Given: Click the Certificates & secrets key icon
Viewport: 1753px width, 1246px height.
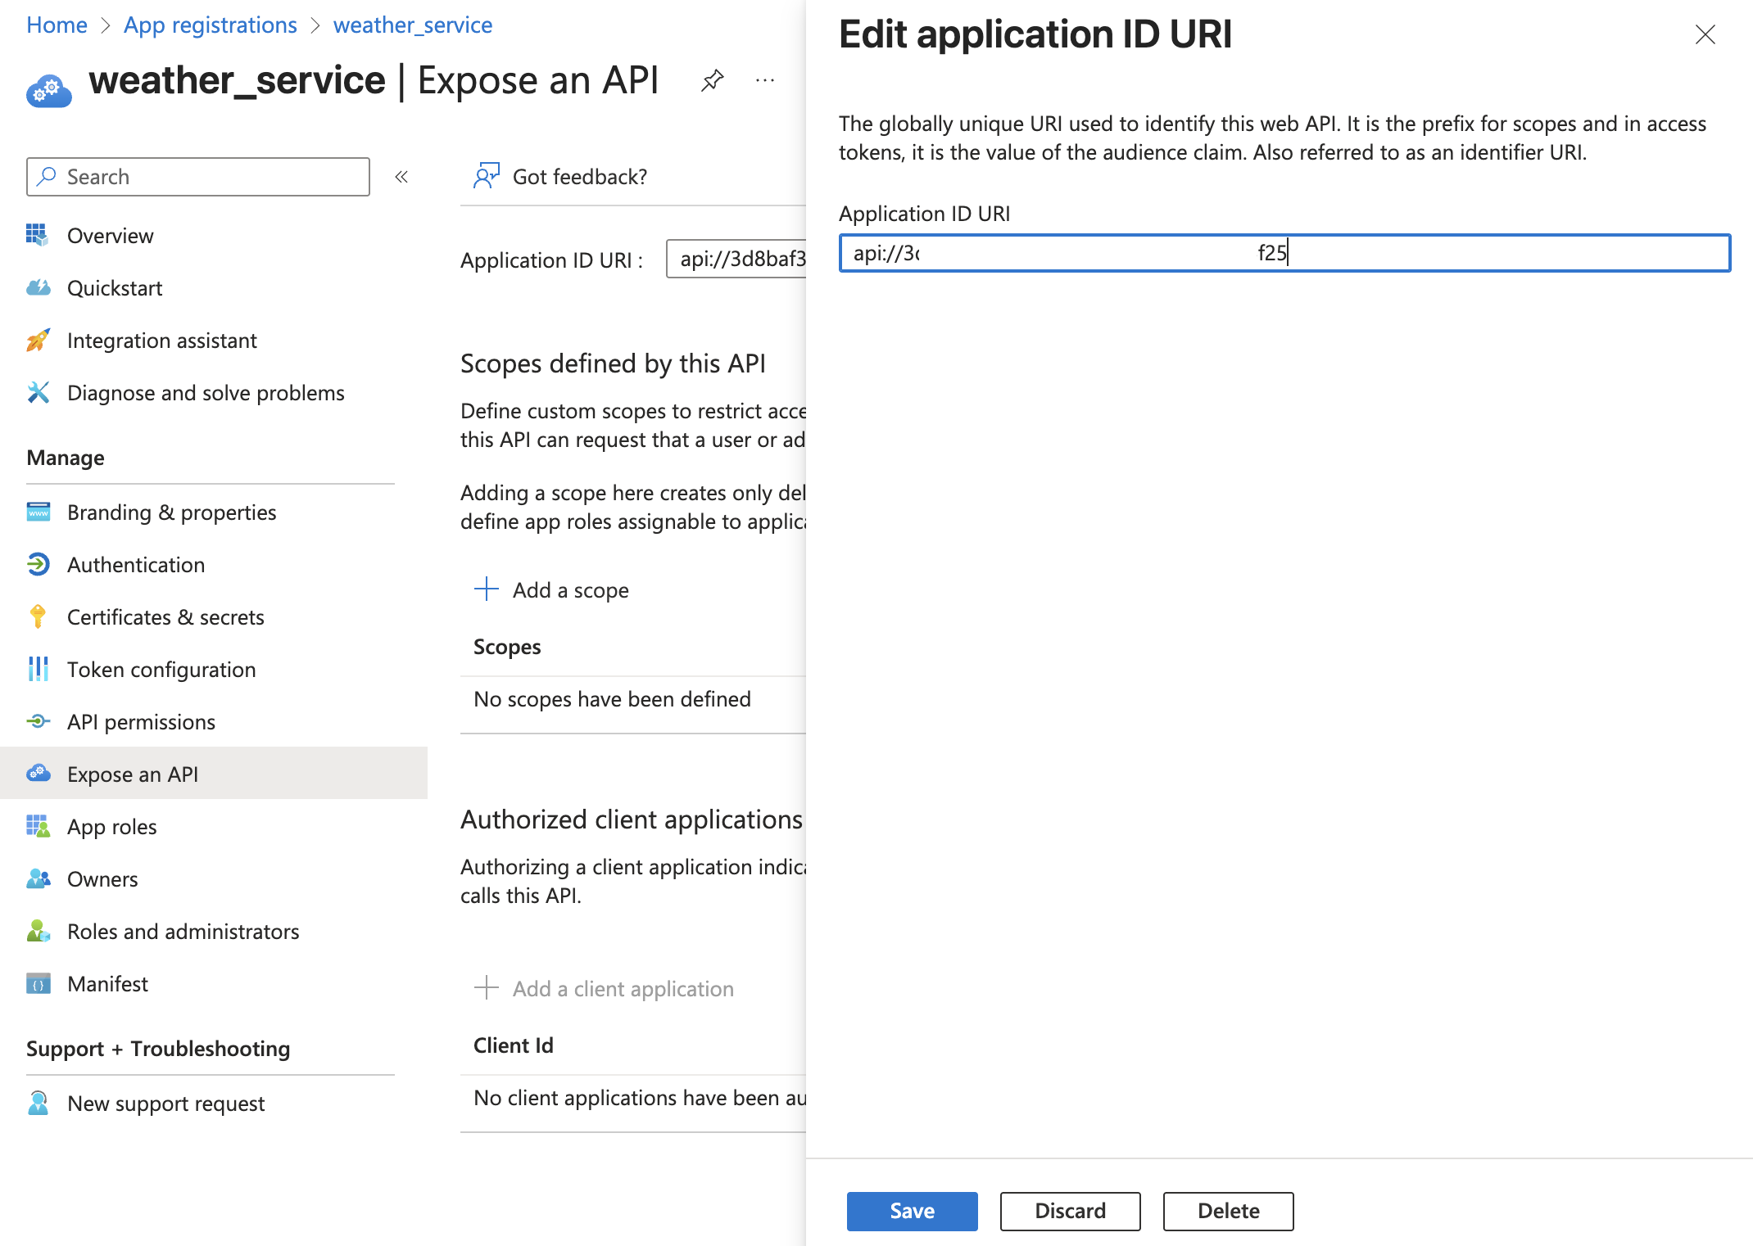Looking at the screenshot, I should 38,616.
